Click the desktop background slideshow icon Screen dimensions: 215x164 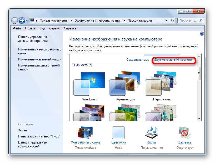(x=85, y=132)
